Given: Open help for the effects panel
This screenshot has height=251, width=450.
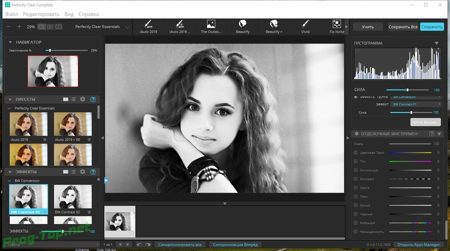Looking at the screenshot, I should pyautogui.click(x=93, y=172).
